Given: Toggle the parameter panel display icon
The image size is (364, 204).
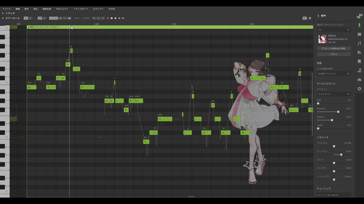Looking at the screenshot, I should [x=69, y=18].
